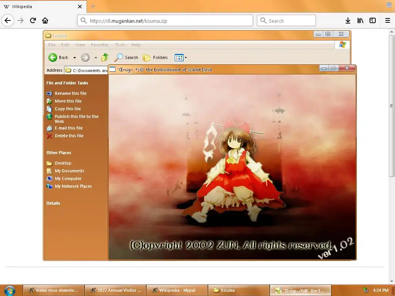Click the scrollbar down arrow
This screenshot has width=395, height=296.
[392, 281]
